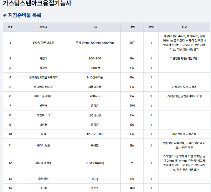Click the 일반형만 사용가능 note
This screenshot has height=192, width=211.
[x=184, y=145]
